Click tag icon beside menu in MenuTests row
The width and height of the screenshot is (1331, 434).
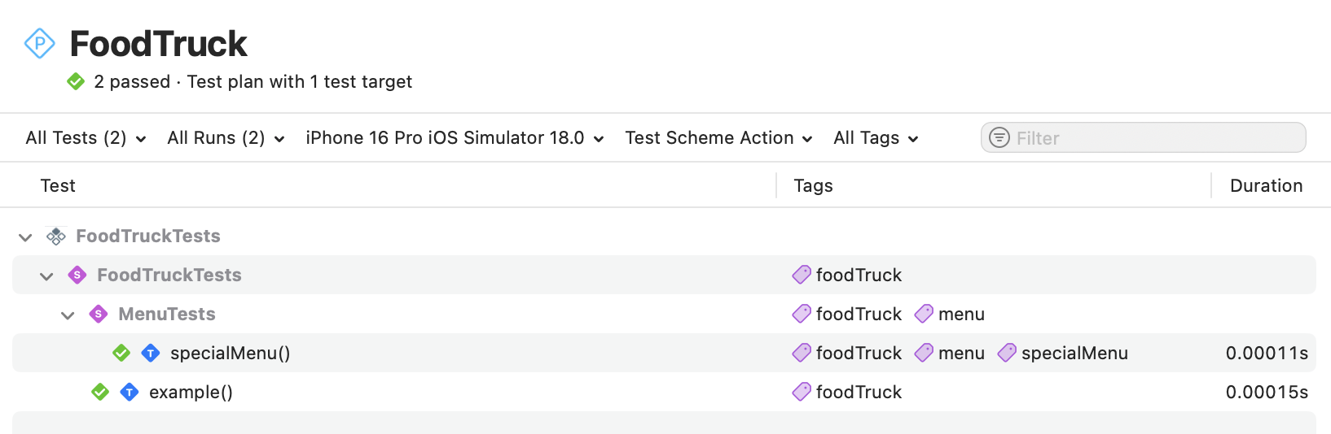924,314
